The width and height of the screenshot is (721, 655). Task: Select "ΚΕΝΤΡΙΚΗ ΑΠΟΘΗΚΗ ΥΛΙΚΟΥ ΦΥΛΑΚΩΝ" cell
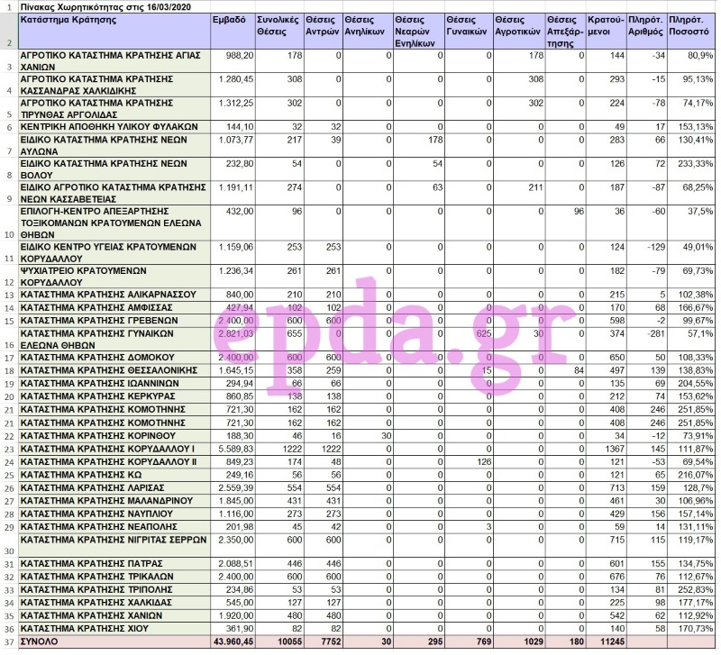point(113,127)
